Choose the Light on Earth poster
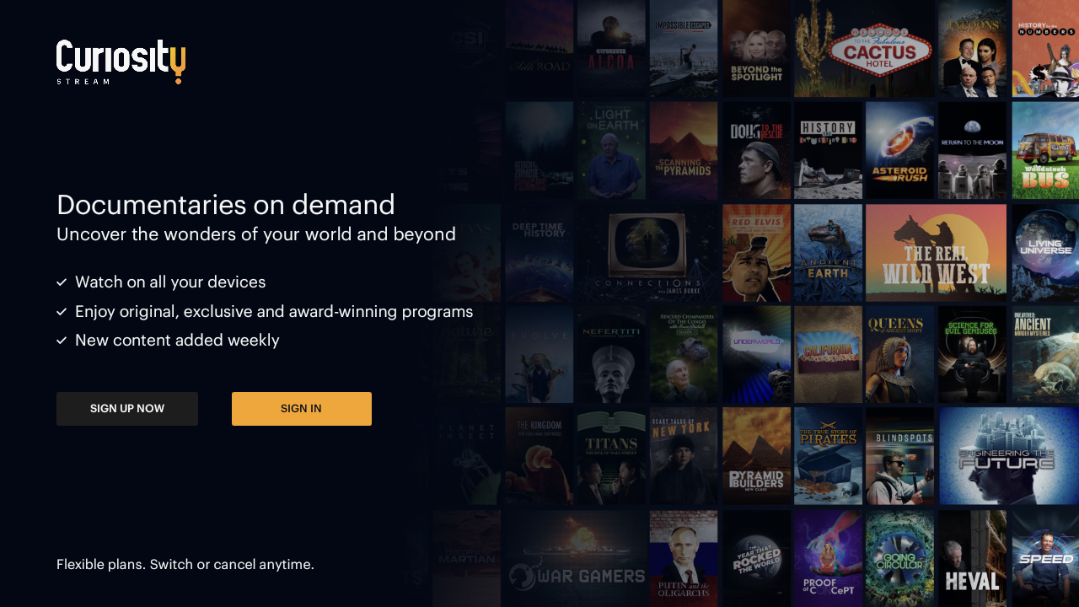This screenshot has width=1079, height=607. pos(612,151)
